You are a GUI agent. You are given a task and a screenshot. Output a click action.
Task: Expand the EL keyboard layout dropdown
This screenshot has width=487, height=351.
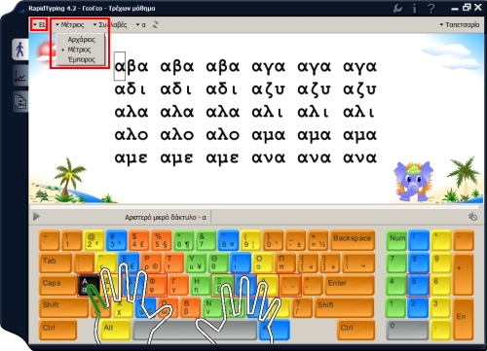click(x=39, y=24)
